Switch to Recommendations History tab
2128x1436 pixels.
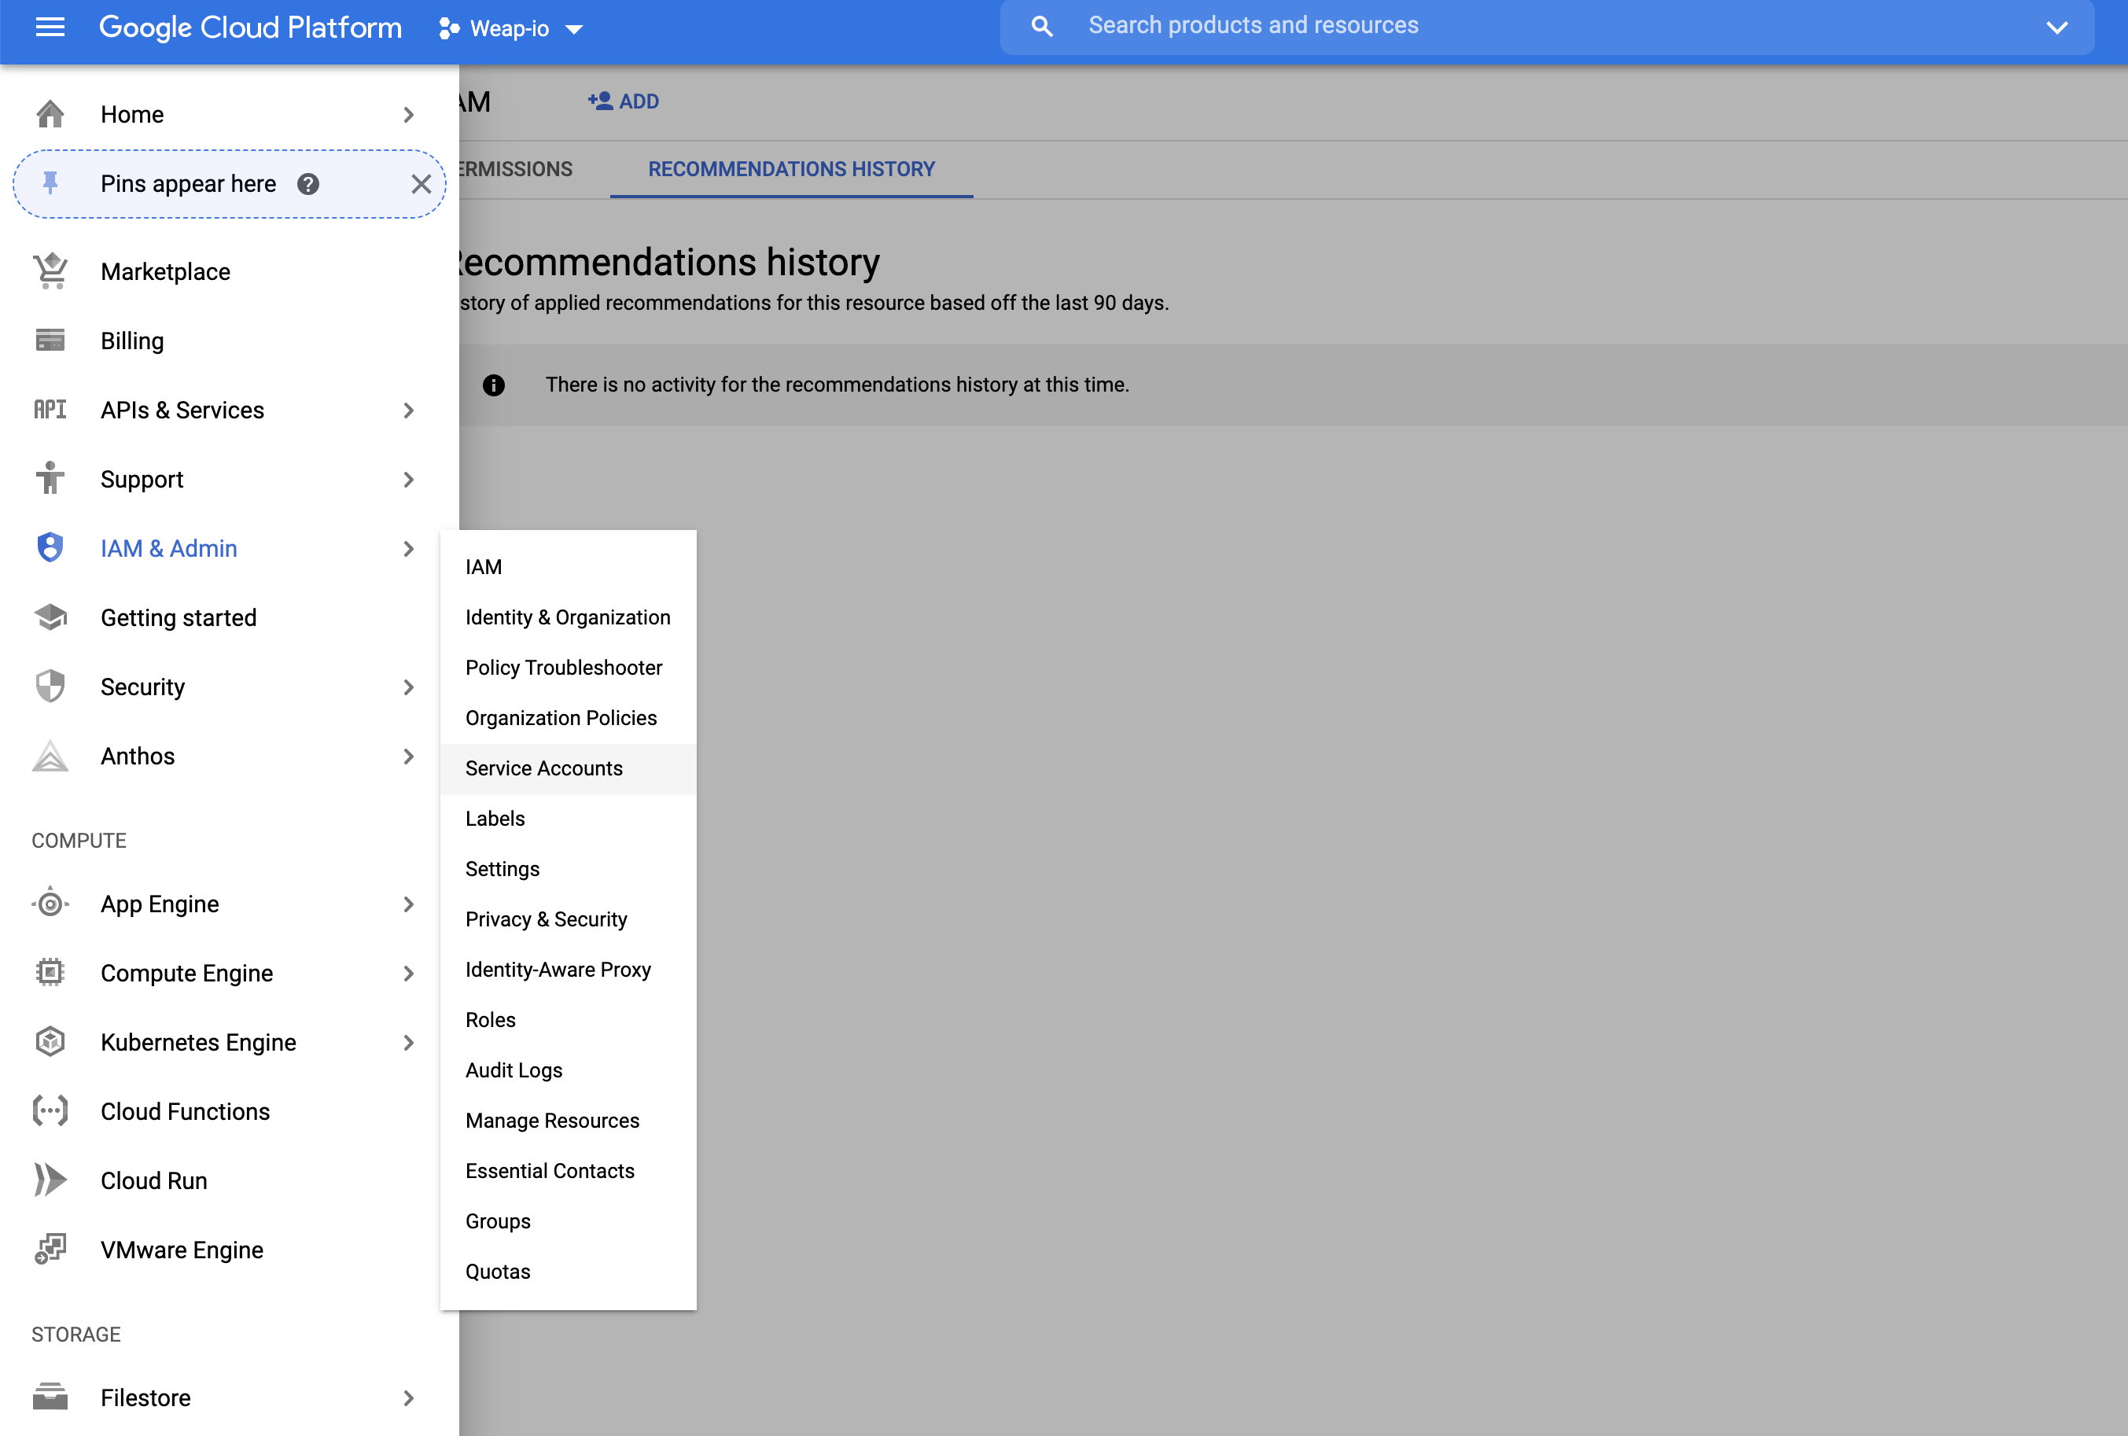[x=791, y=169]
